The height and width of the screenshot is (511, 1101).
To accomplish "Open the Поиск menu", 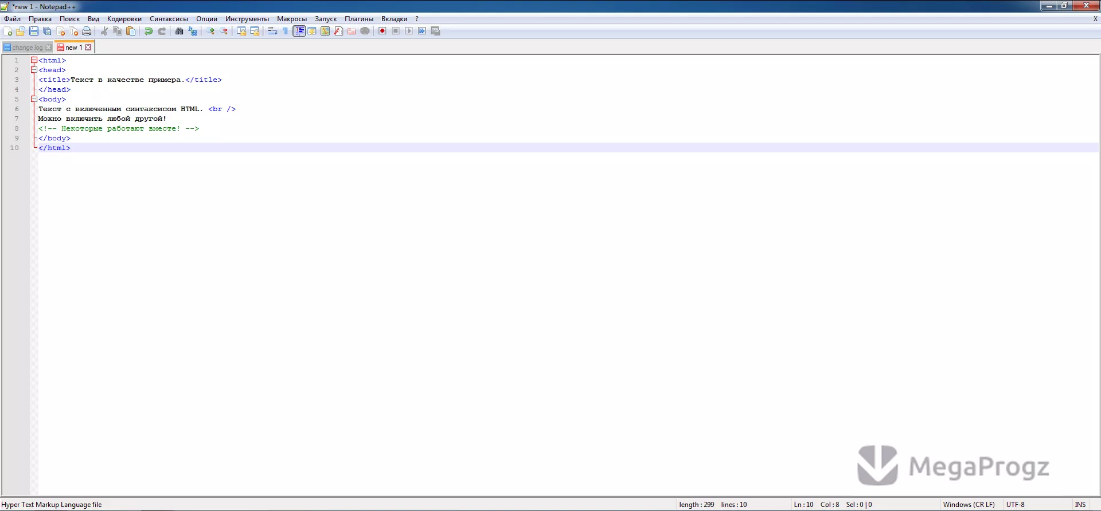I will coord(69,19).
